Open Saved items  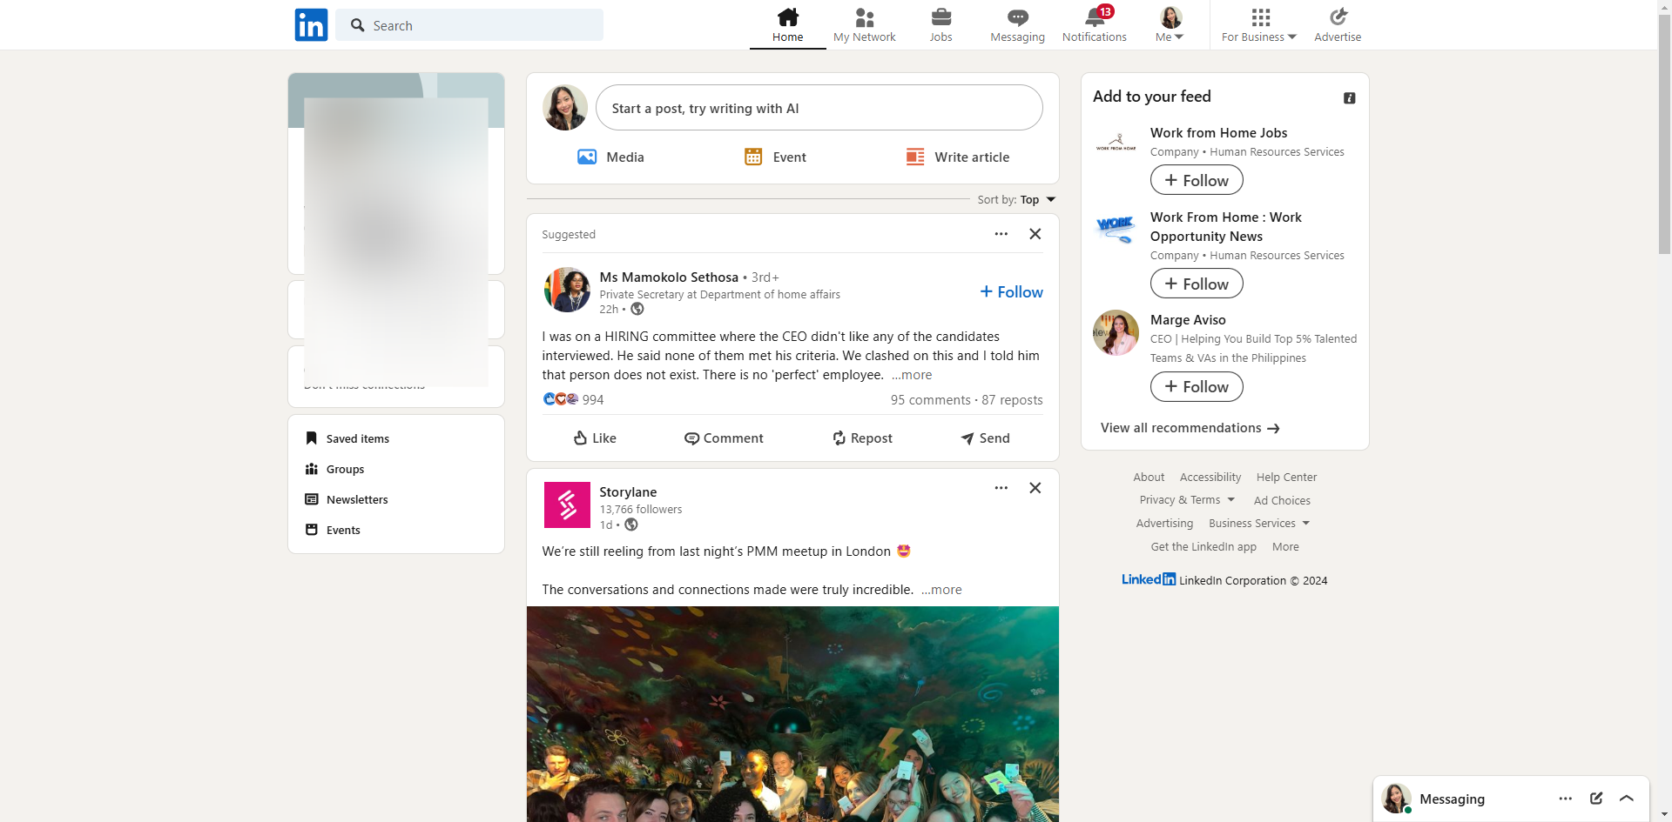347,438
